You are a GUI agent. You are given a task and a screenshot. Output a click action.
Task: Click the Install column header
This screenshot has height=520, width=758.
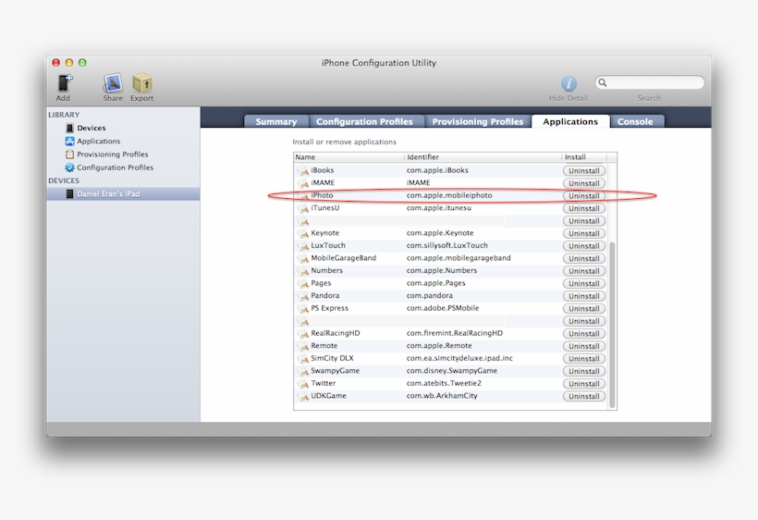coord(584,157)
